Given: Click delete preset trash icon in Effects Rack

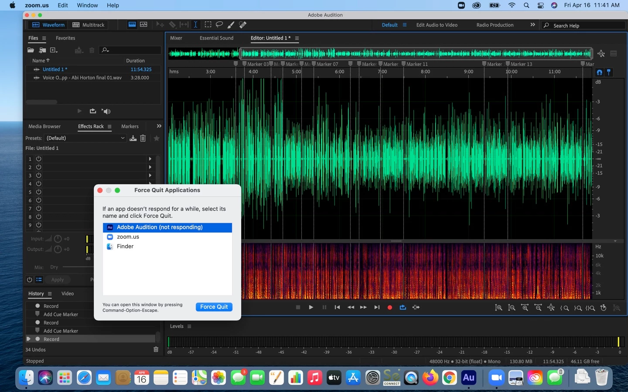Looking at the screenshot, I should tap(143, 138).
